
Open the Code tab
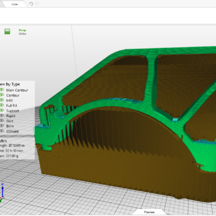(x=15, y=4)
